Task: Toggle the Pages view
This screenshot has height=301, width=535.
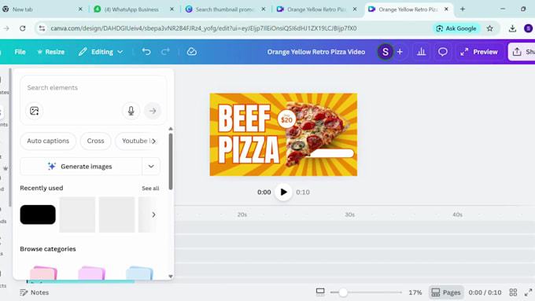Action: click(446, 292)
